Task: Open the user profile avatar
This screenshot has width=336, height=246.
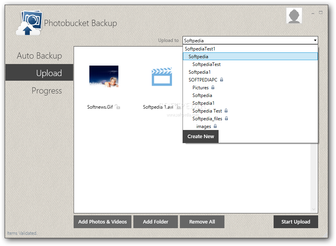Action: (294, 16)
